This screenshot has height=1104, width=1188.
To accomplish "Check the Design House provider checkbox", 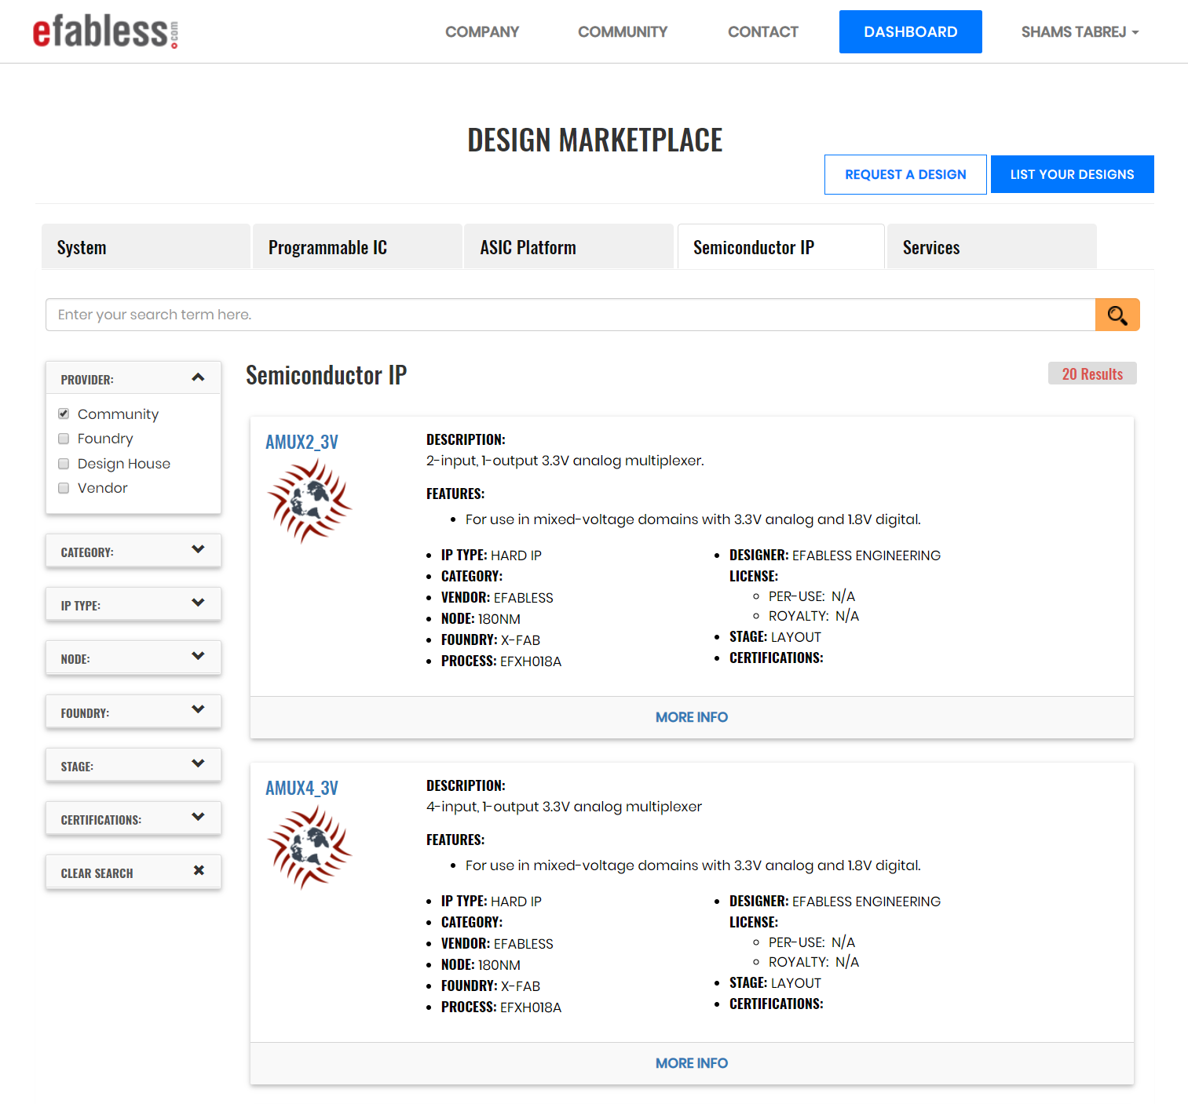I will pos(64,464).
